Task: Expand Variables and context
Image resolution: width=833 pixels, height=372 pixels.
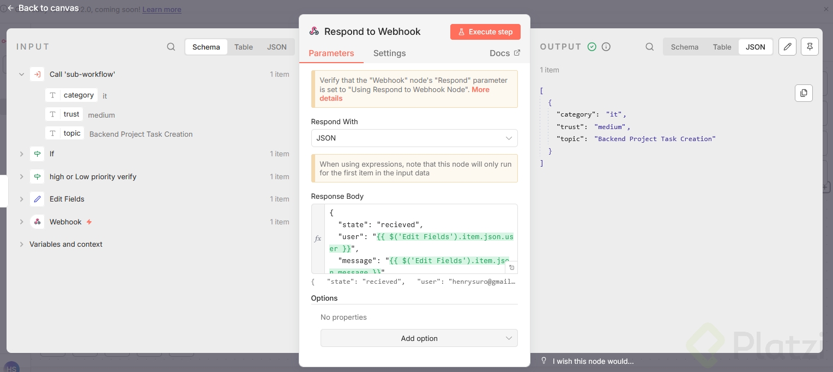Action: [x=22, y=244]
